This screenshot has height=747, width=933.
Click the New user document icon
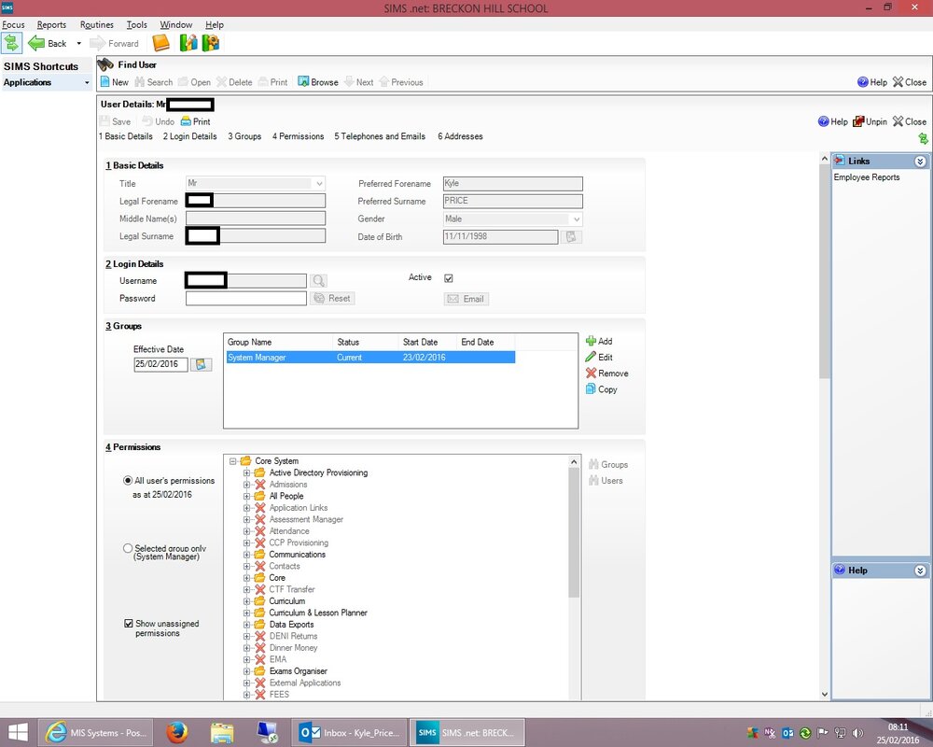click(104, 81)
